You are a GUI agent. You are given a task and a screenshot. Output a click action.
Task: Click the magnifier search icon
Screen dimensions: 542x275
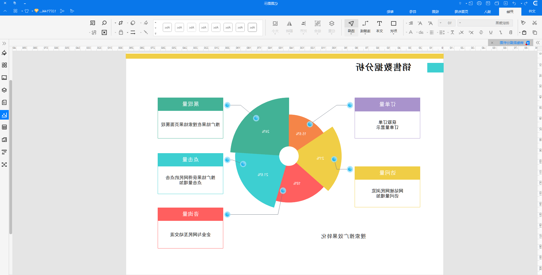coord(104,23)
